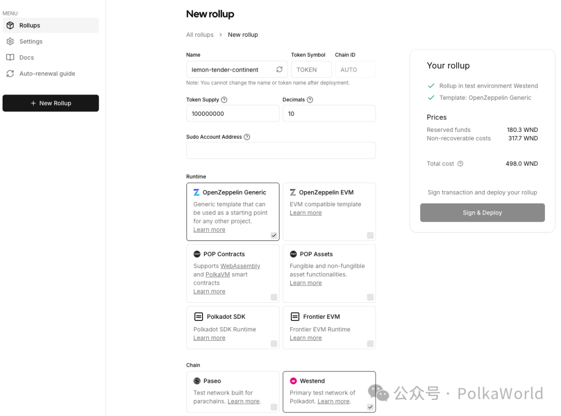The height and width of the screenshot is (416, 561).
Task: Open the Auto-renewal guide menu item
Action: coord(47,74)
